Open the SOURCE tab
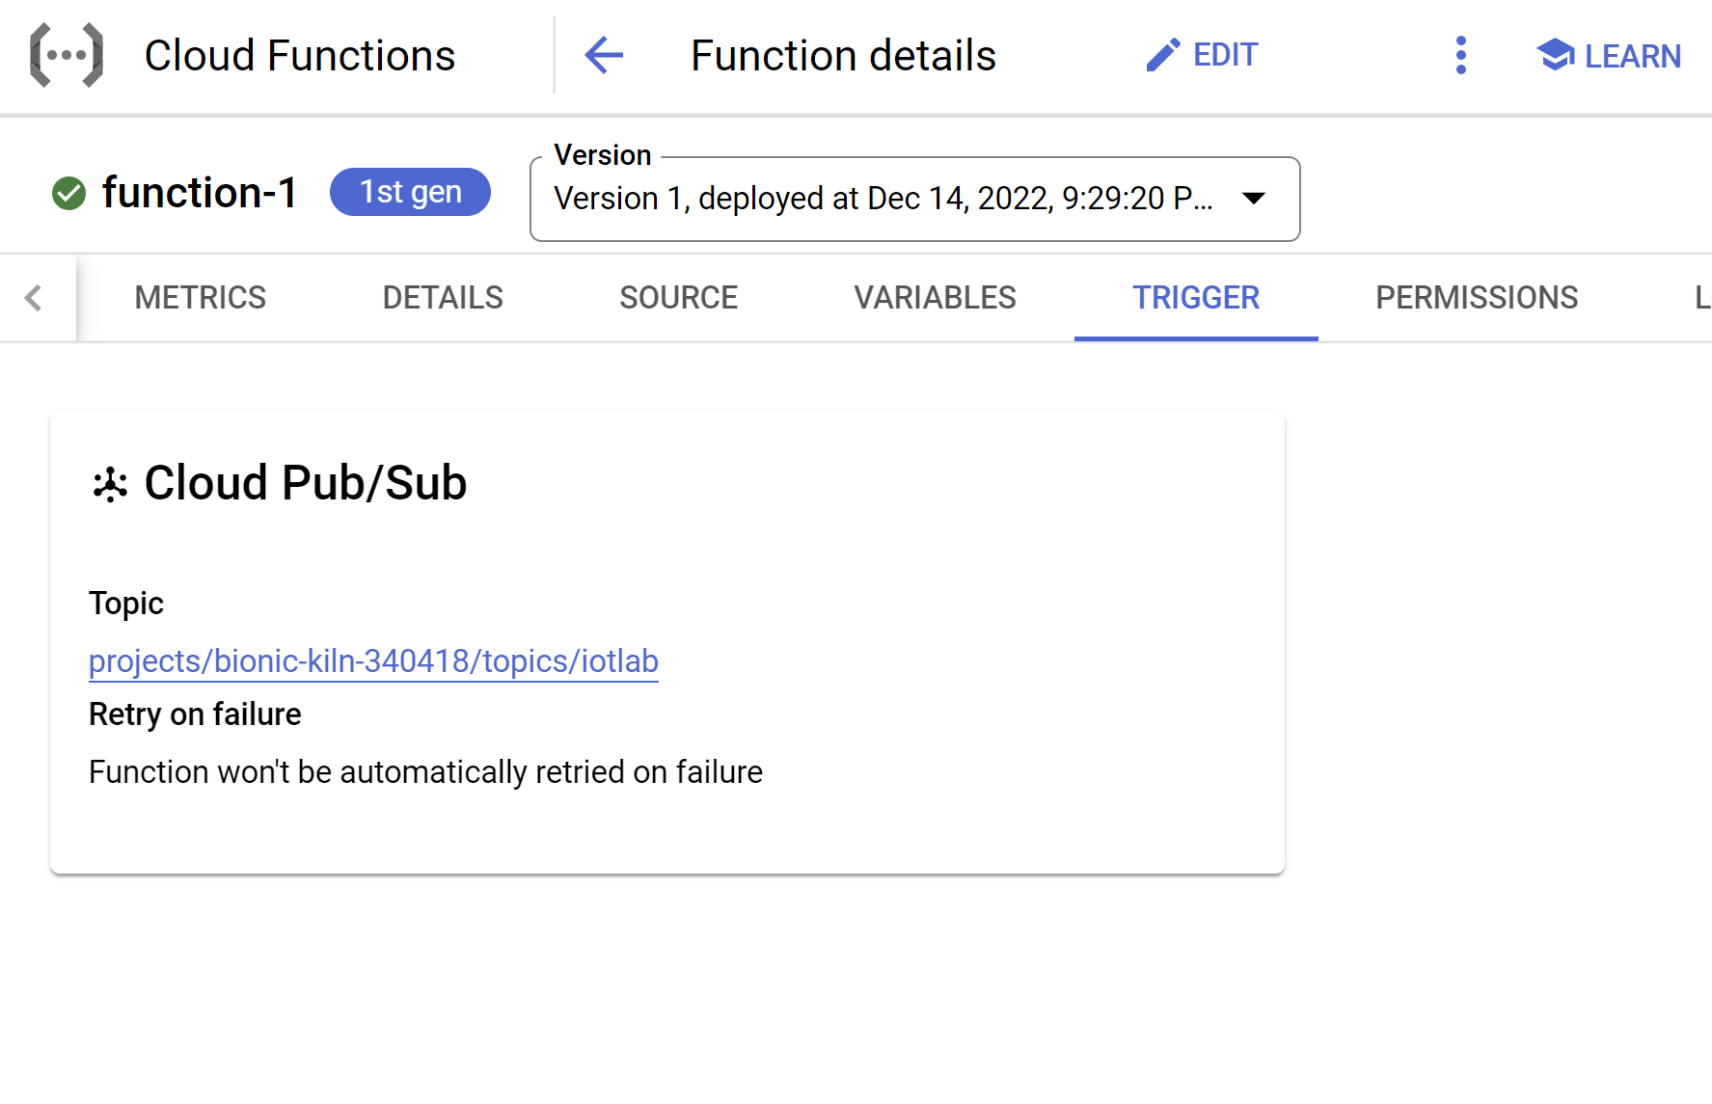This screenshot has width=1712, height=1104. click(678, 298)
